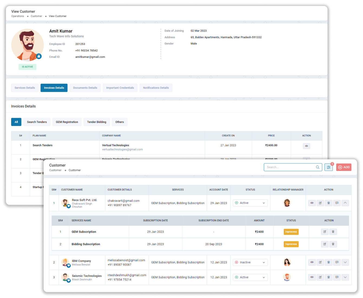This screenshot has height=298, width=363.
Task: Click the Inprocess badge on GEM Subscription
Action: coord(291,232)
